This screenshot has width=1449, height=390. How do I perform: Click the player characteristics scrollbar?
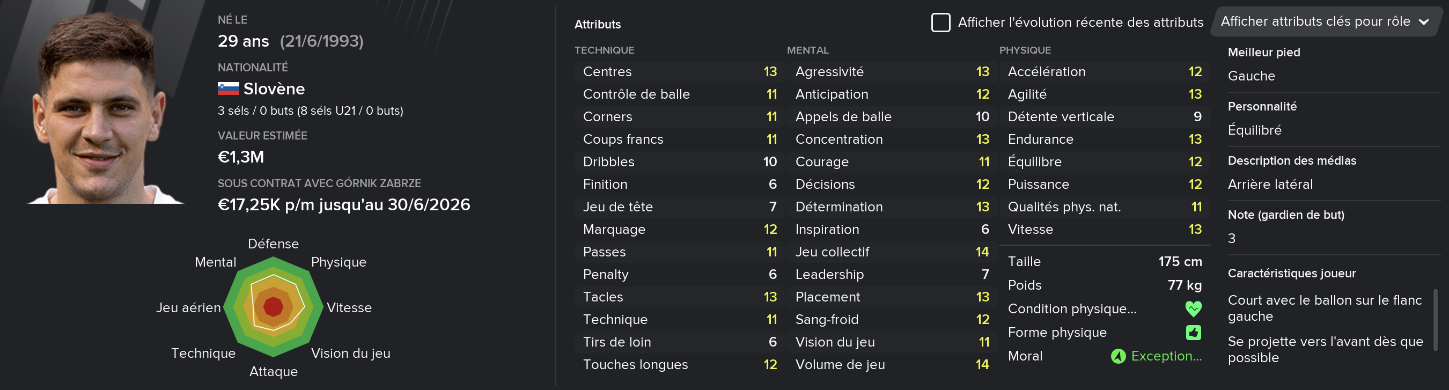(1435, 320)
